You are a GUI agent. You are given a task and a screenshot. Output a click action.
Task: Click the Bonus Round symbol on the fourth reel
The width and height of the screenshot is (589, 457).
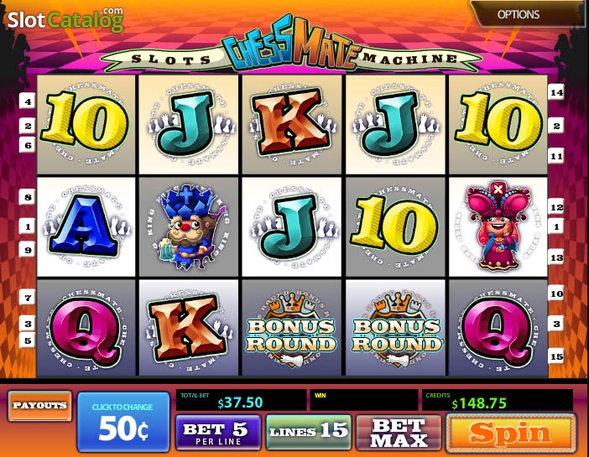pyautogui.click(x=395, y=327)
